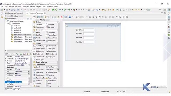Viewport: 171px width, 96px height.
Task: Select lblNewLabel_1 in the Components tree
Action: (x=22, y=37)
